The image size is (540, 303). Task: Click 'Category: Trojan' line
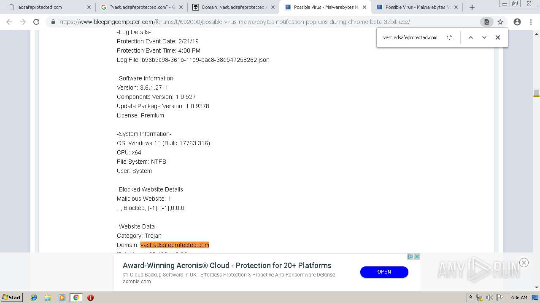(139, 236)
